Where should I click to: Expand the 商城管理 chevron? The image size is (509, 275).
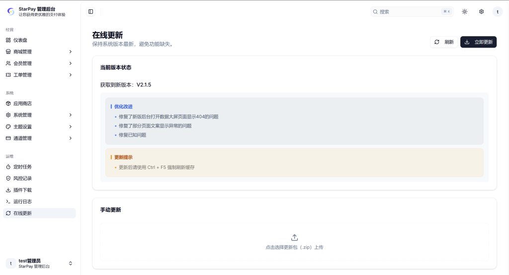click(71, 52)
